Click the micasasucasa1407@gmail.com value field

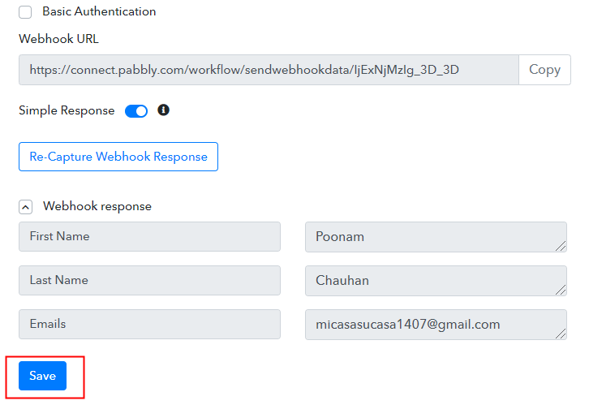436,325
